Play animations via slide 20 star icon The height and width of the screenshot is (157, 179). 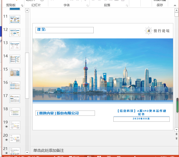6,140
